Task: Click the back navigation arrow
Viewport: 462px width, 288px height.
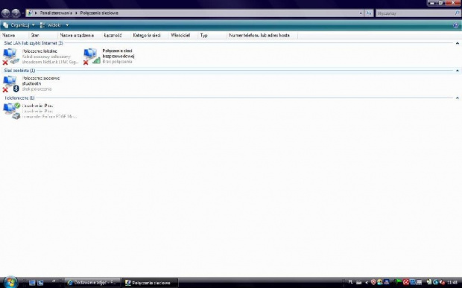Action: (6, 13)
